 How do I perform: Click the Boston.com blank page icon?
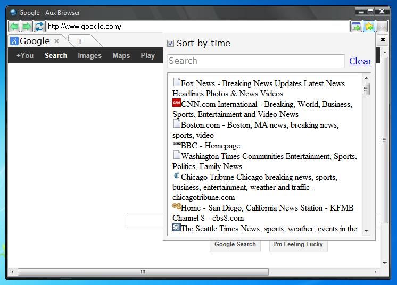(x=177, y=123)
